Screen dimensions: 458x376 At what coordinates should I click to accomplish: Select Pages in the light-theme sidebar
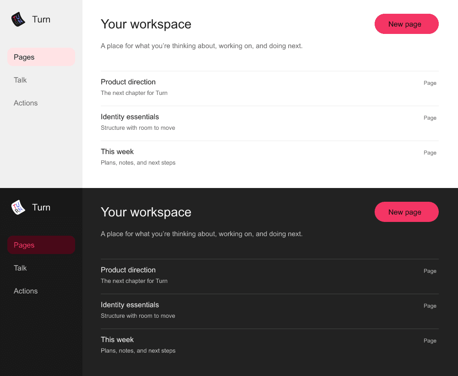tap(41, 57)
